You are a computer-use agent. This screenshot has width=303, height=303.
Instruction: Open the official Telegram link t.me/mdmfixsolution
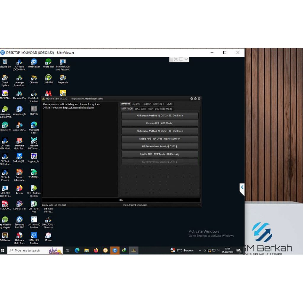(78, 108)
